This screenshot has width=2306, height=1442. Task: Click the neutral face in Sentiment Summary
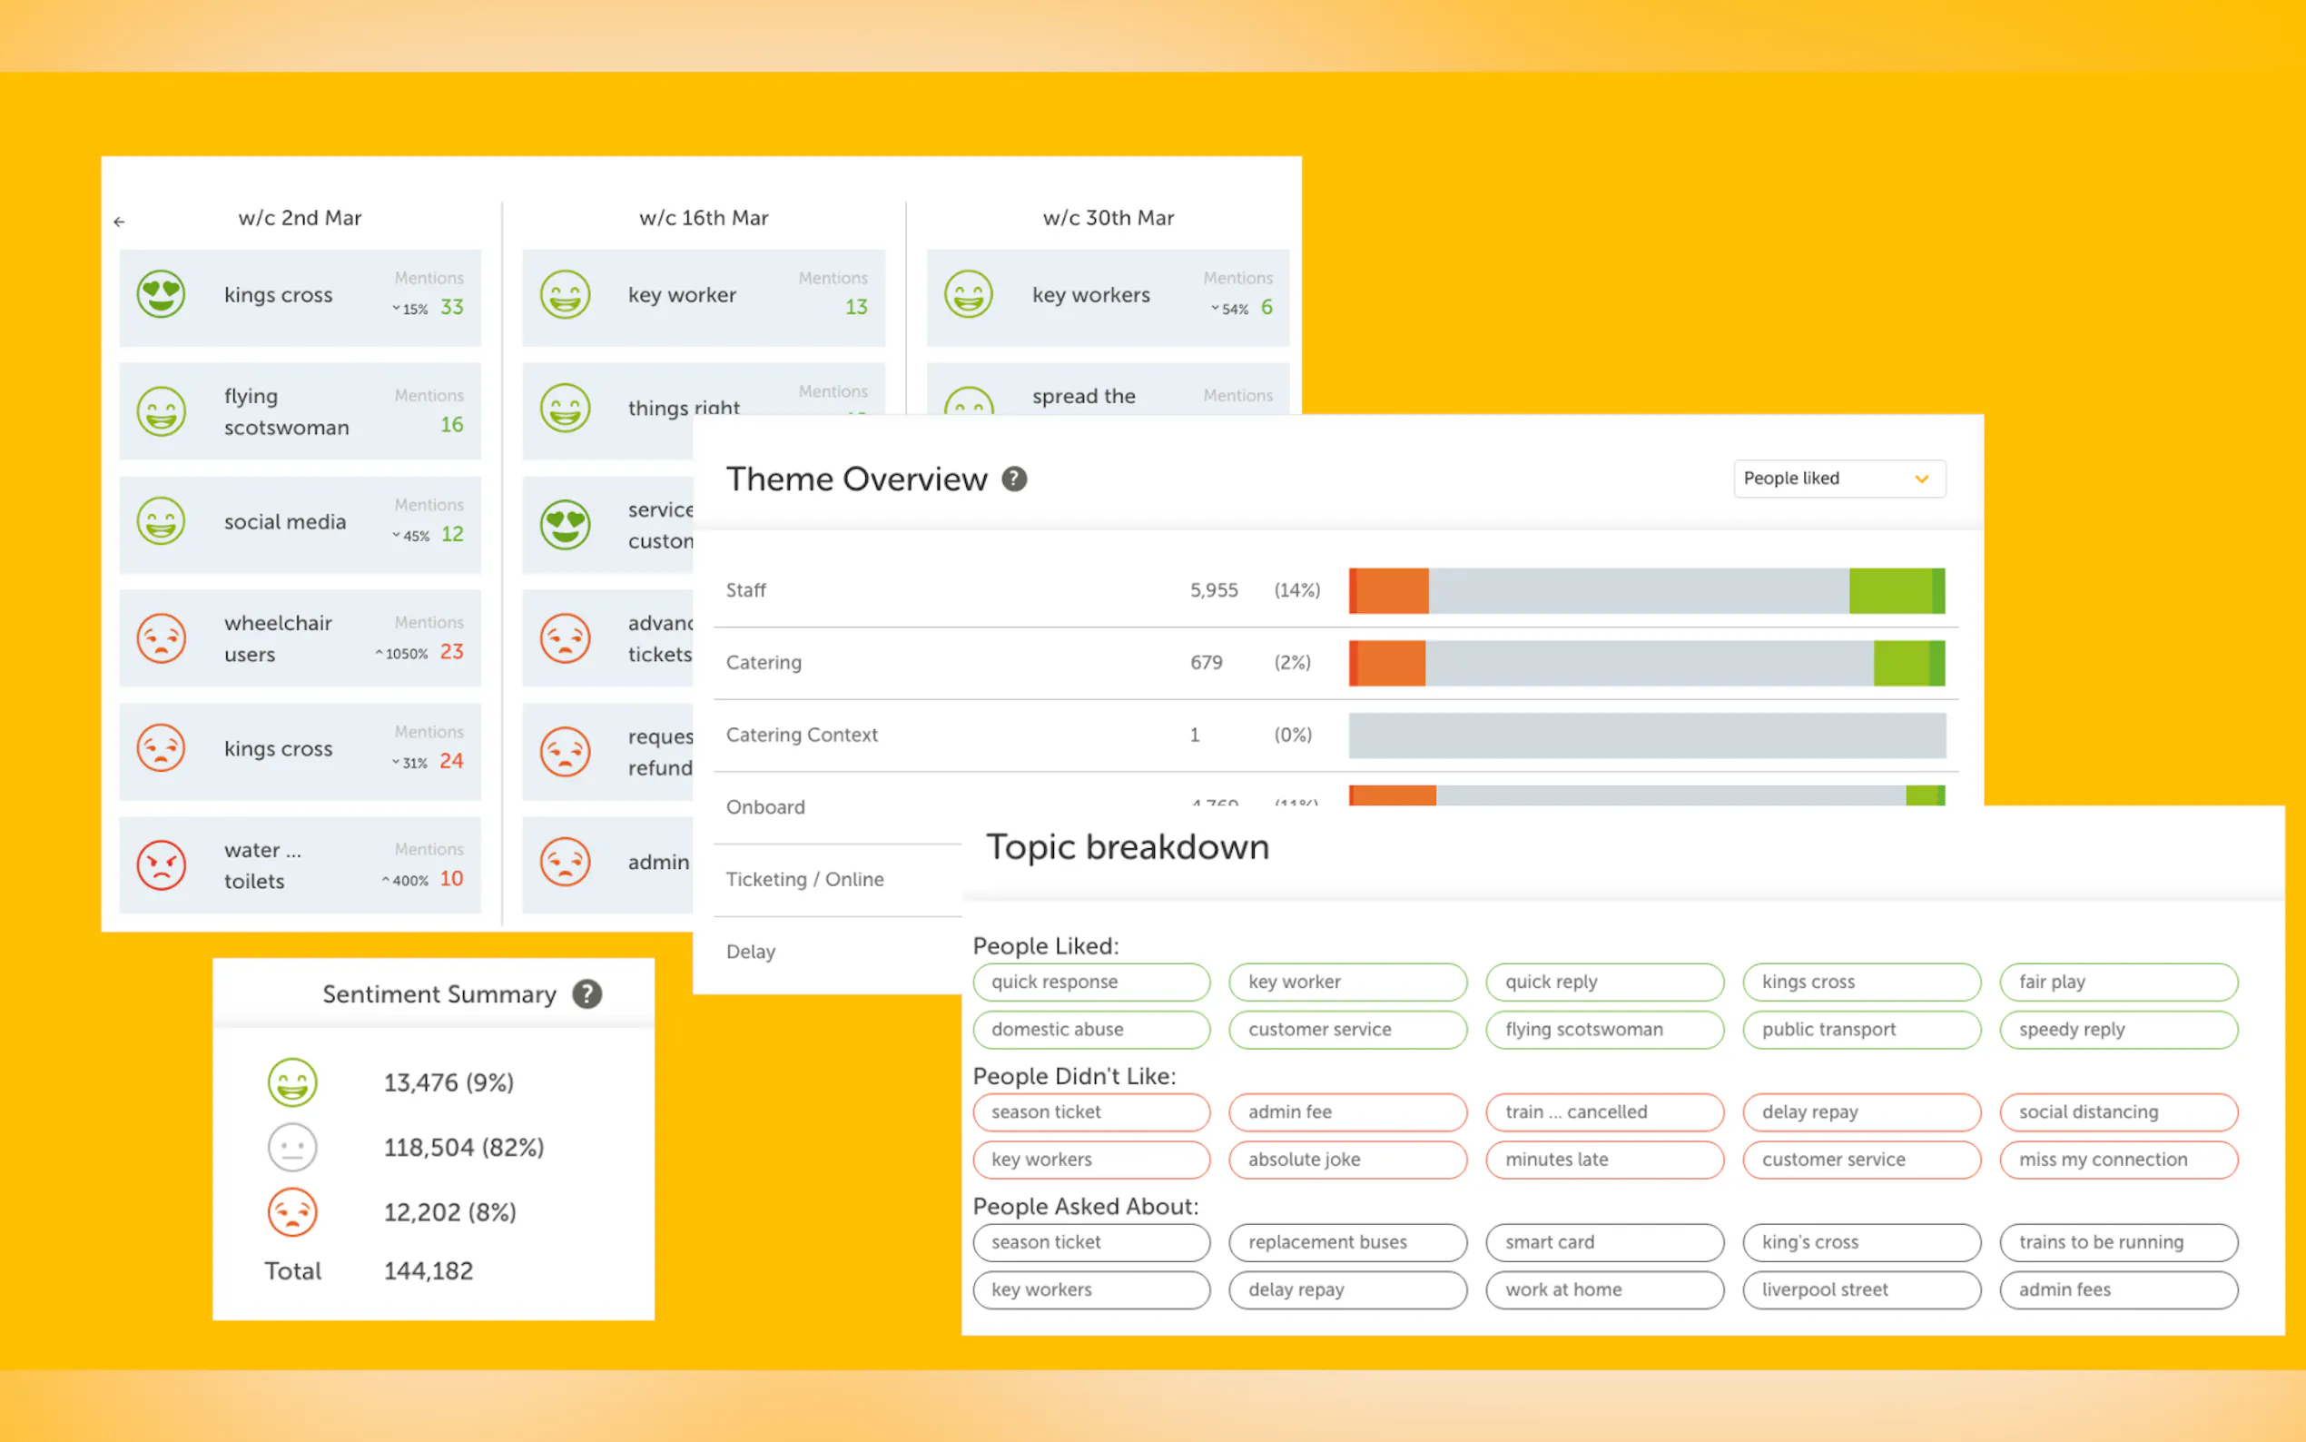point(291,1147)
